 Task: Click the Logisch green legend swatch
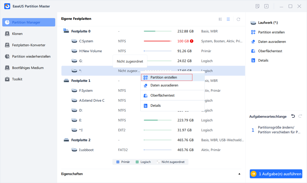pos(137,162)
